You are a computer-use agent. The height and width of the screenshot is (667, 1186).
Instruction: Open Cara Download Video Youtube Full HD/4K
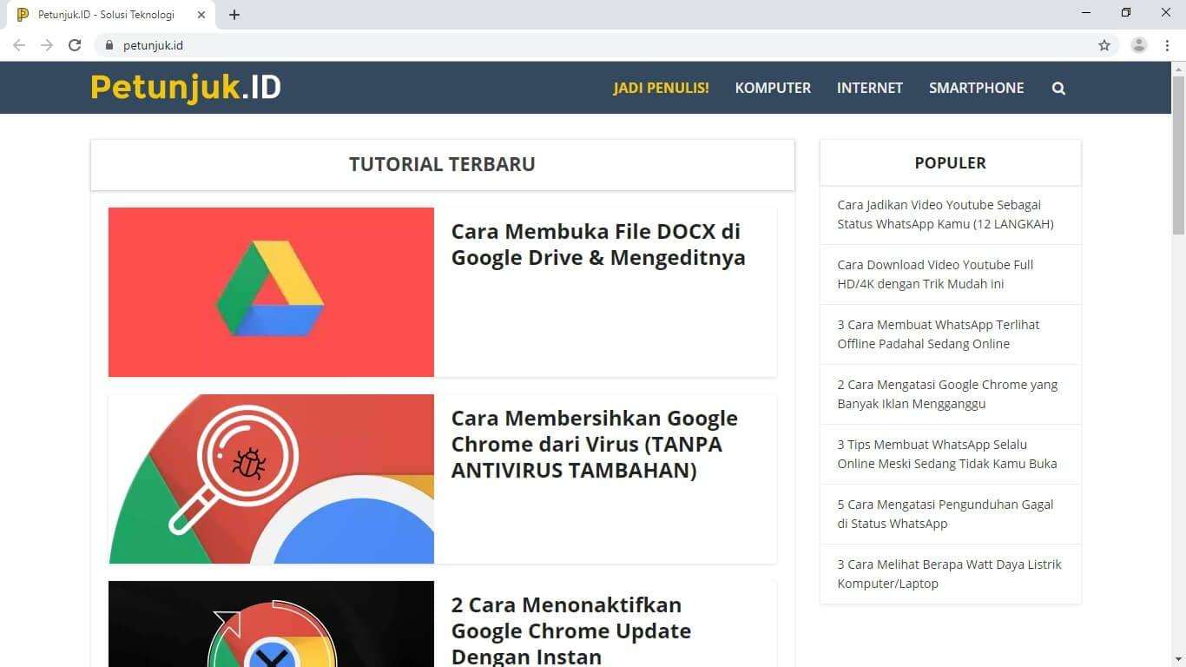pyautogui.click(x=935, y=274)
